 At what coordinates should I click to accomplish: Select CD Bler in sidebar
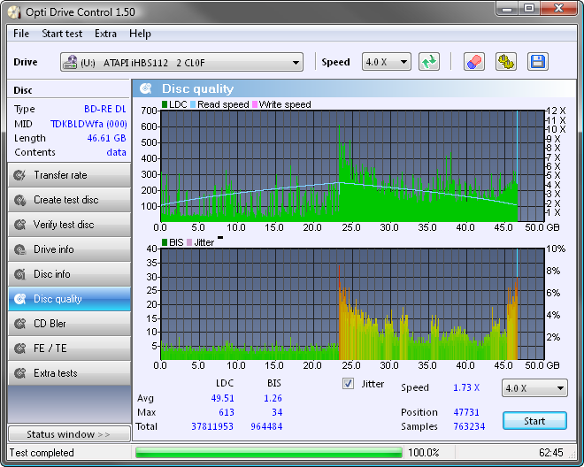tap(69, 324)
